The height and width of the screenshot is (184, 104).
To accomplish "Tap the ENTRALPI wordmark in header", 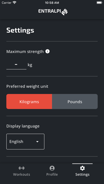I will (49, 11).
